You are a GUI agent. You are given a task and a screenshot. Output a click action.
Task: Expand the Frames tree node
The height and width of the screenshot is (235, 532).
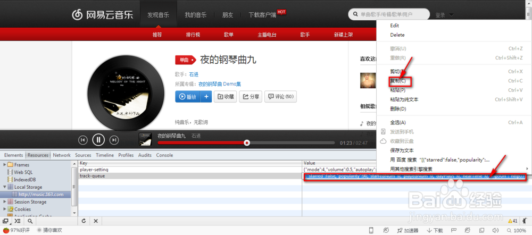5,165
